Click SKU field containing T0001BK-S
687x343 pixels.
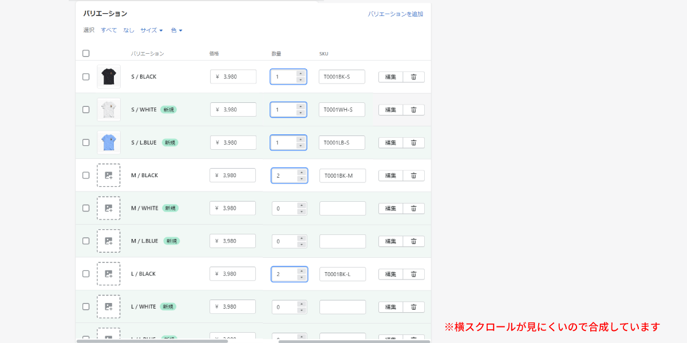click(342, 77)
